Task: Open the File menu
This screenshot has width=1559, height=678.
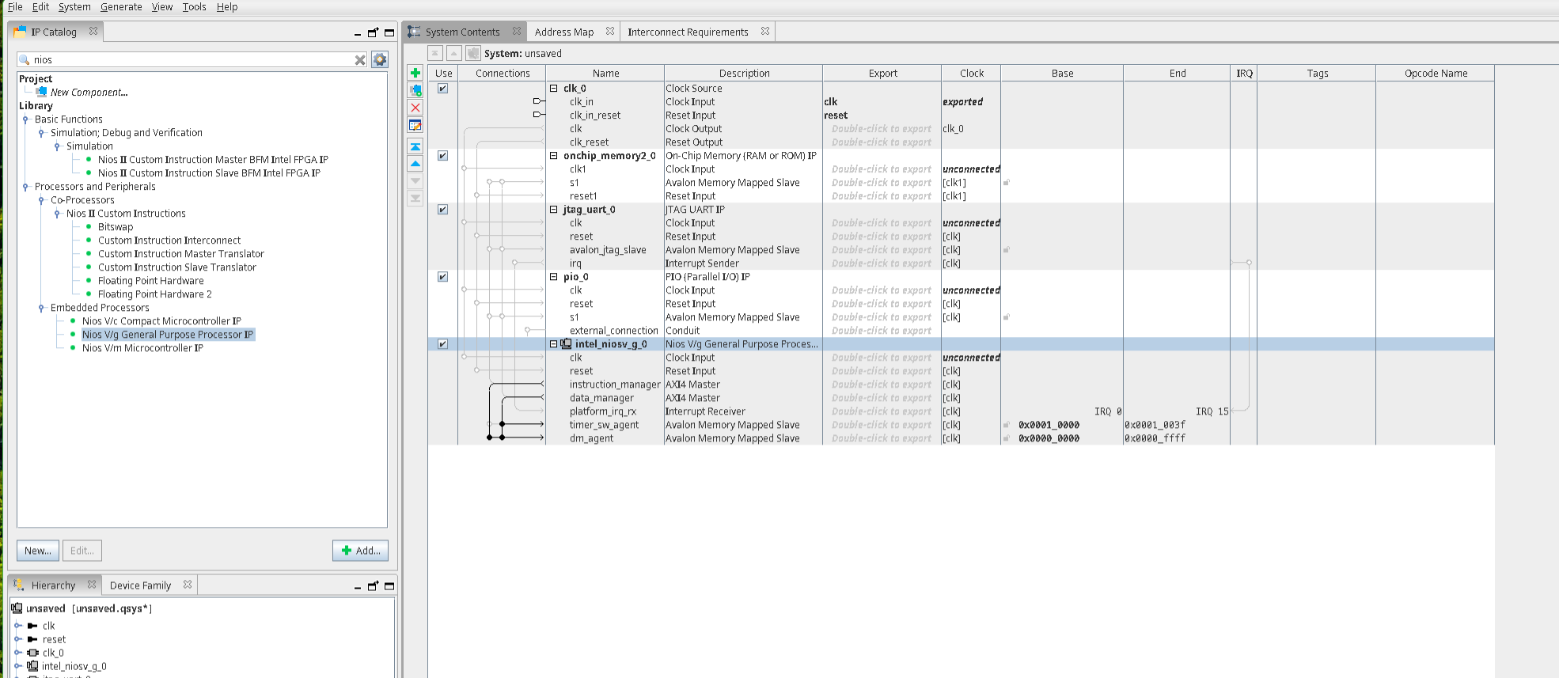Action: pos(15,7)
